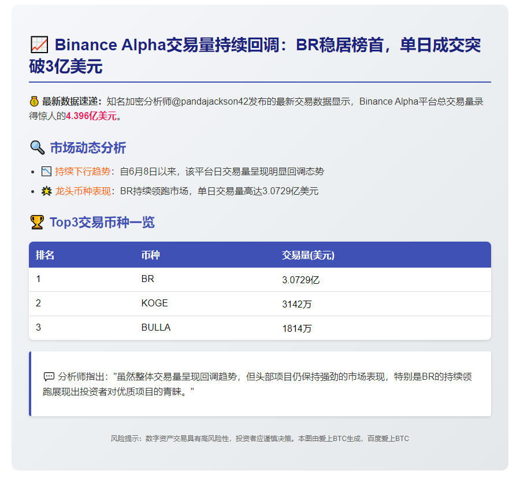Click the speech bubble icon before 分析师指出
Screen dimensions: 520x489
point(49,376)
